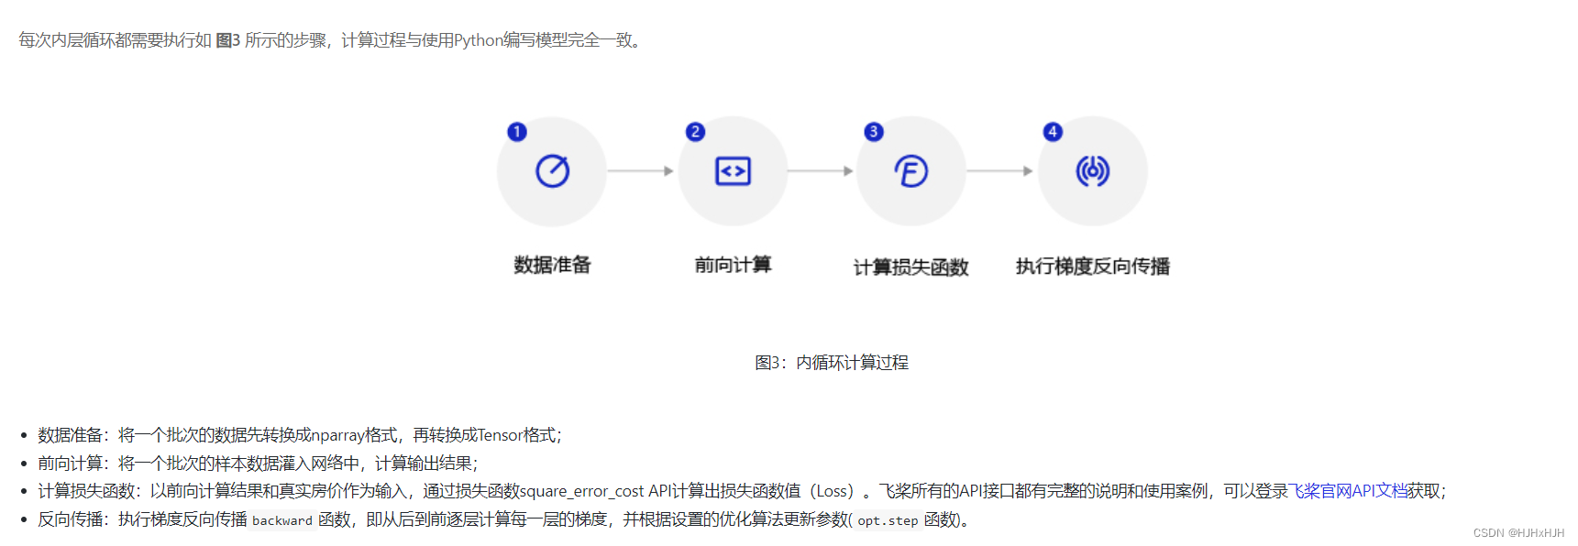Click the bullet starting 反向传播：执行梯度
Screen dimensions: 1578x546
coord(504,520)
